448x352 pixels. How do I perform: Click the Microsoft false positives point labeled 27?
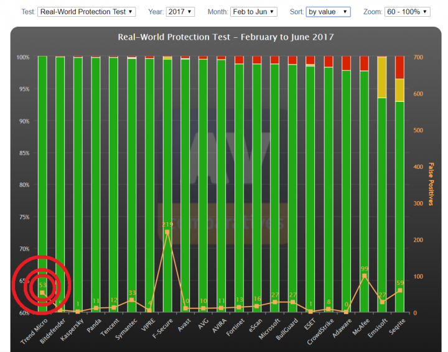[275, 302]
